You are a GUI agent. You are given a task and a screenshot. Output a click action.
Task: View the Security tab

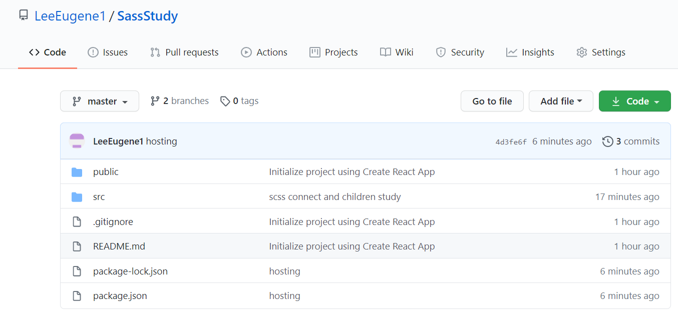point(460,52)
